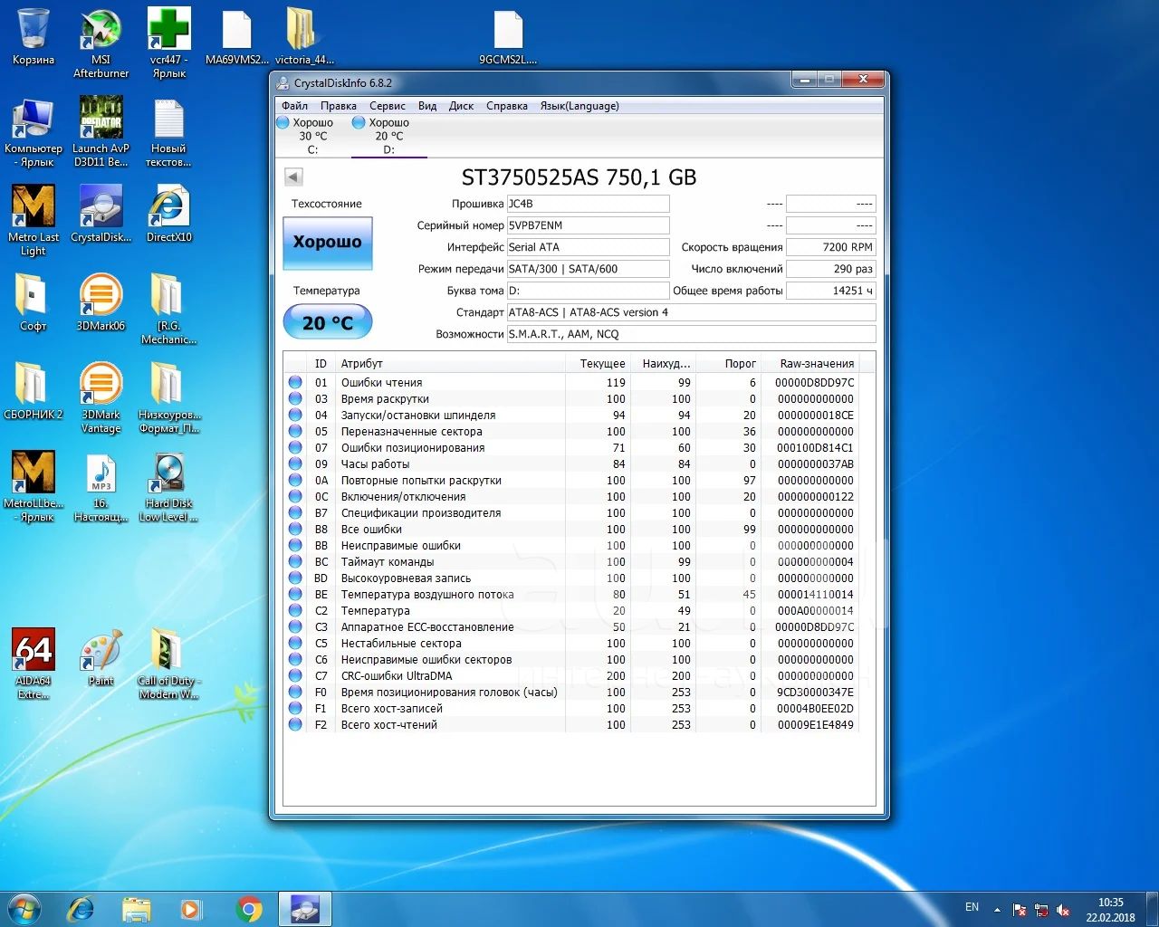Open the Windows Start menu
Screen dimensions: 1159x927
(24, 908)
